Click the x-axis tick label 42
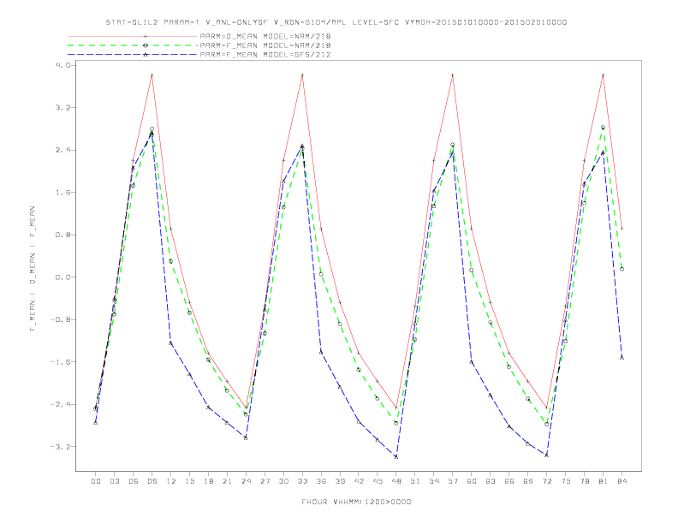 359,481
